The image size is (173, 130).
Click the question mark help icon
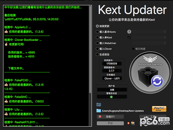[129, 32]
